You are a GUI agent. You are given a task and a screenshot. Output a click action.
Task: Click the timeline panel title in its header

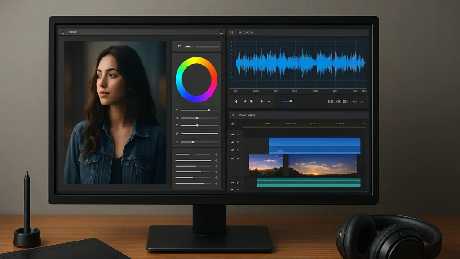coord(247,115)
